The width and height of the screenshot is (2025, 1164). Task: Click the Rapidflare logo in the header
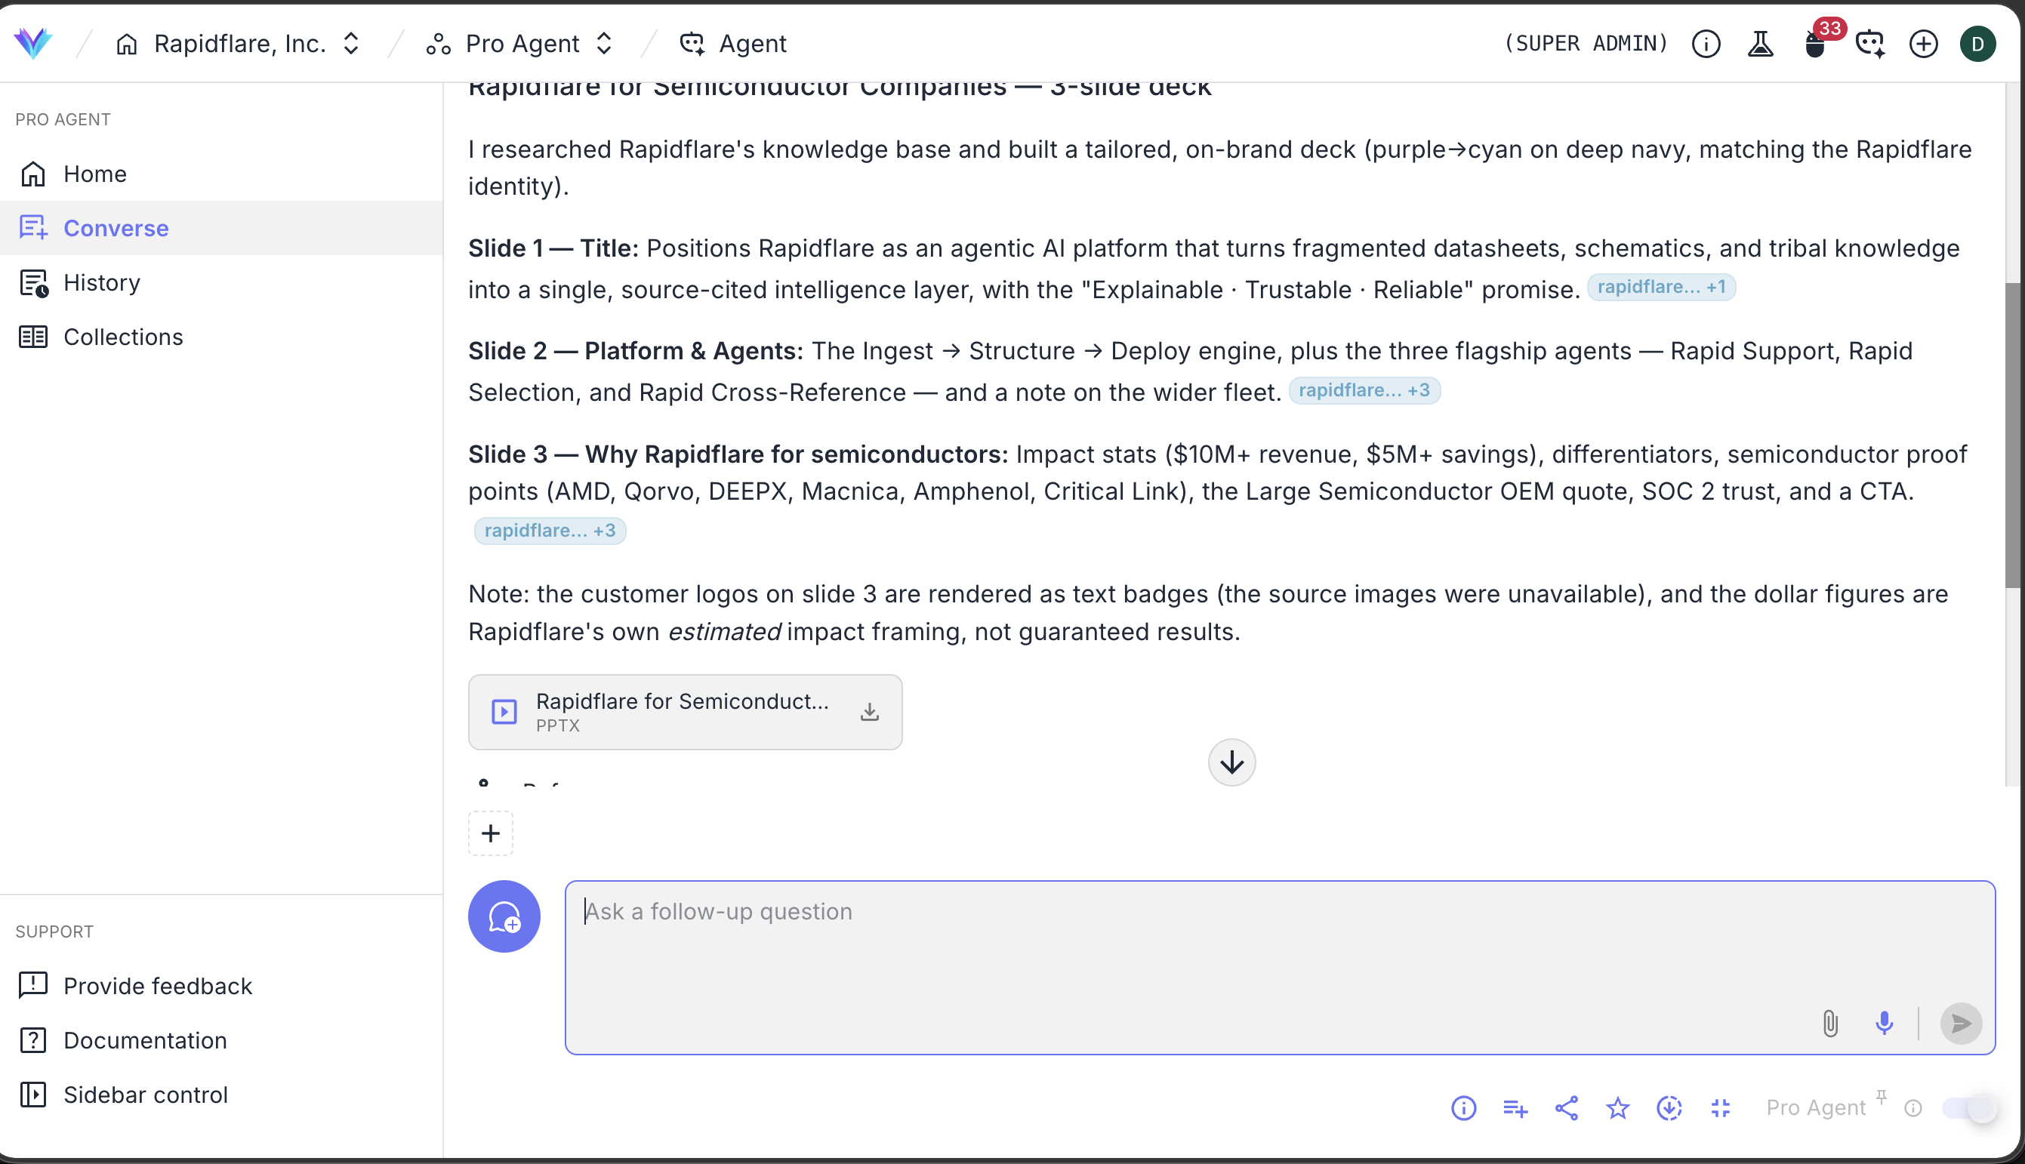point(32,43)
